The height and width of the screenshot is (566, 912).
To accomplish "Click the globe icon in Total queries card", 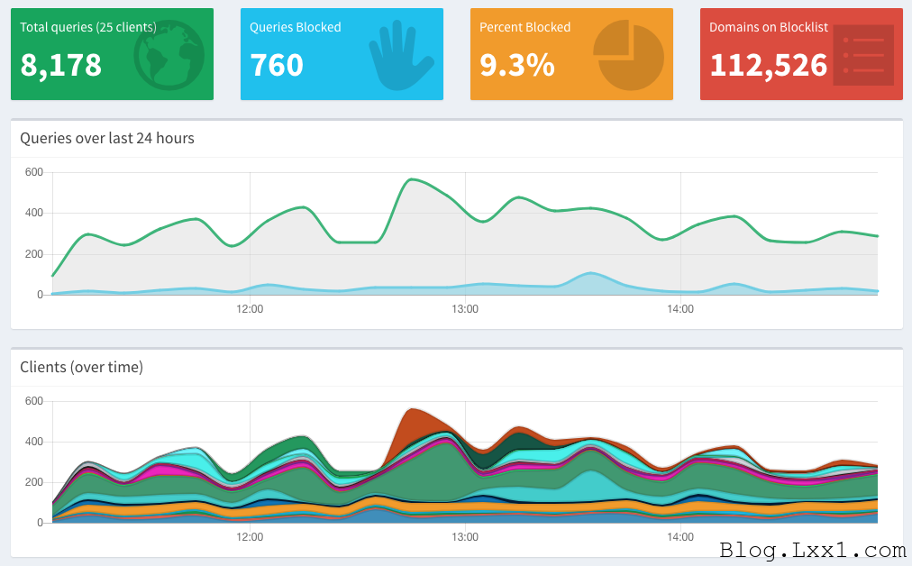I will pyautogui.click(x=169, y=55).
